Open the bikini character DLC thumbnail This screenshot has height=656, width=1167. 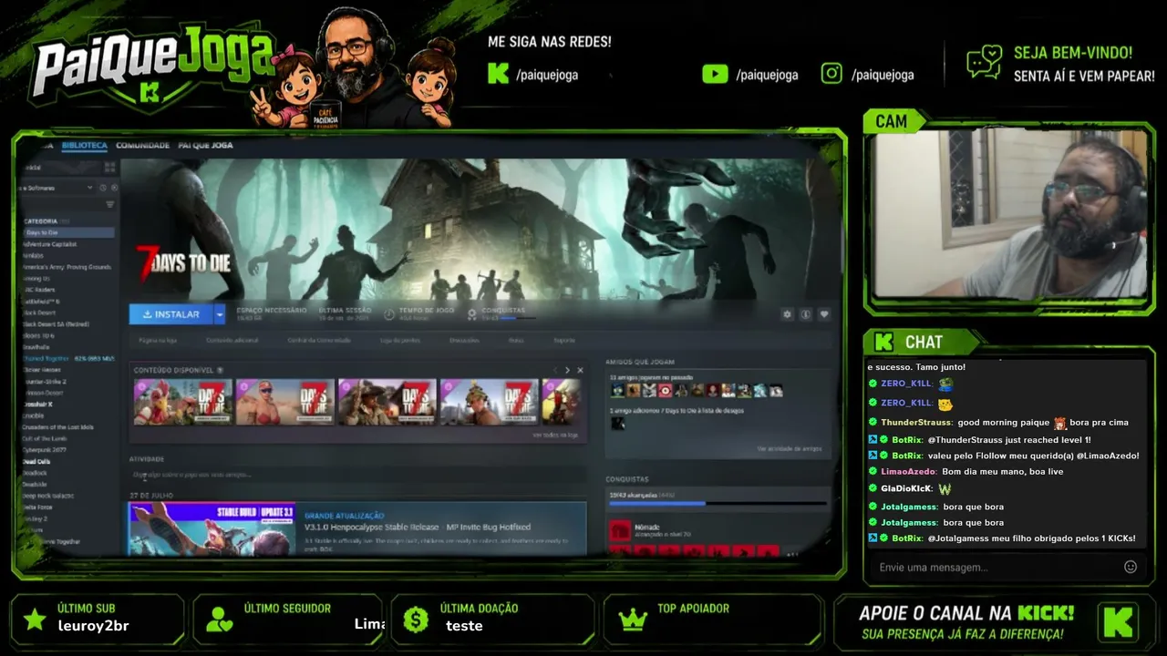point(285,402)
